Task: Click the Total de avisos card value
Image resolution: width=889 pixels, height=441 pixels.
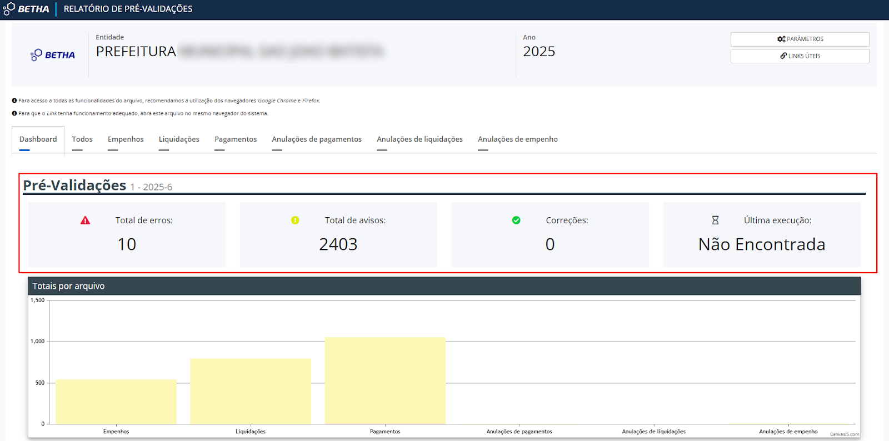Action: pos(338,244)
